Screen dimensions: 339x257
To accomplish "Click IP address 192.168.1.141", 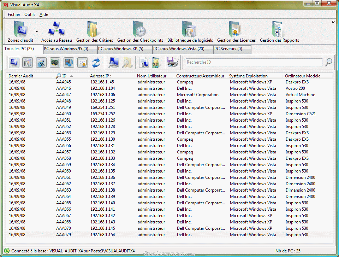I will [103, 209].
